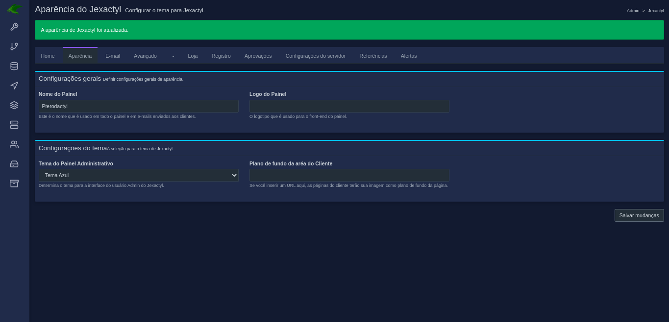Screen dimensions: 669x322
Task: Open the hard drive sidebar icon
Action: 14,164
